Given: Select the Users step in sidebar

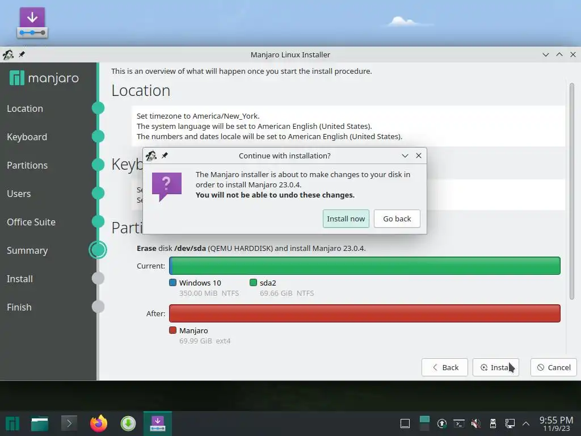Looking at the screenshot, I should (x=19, y=194).
